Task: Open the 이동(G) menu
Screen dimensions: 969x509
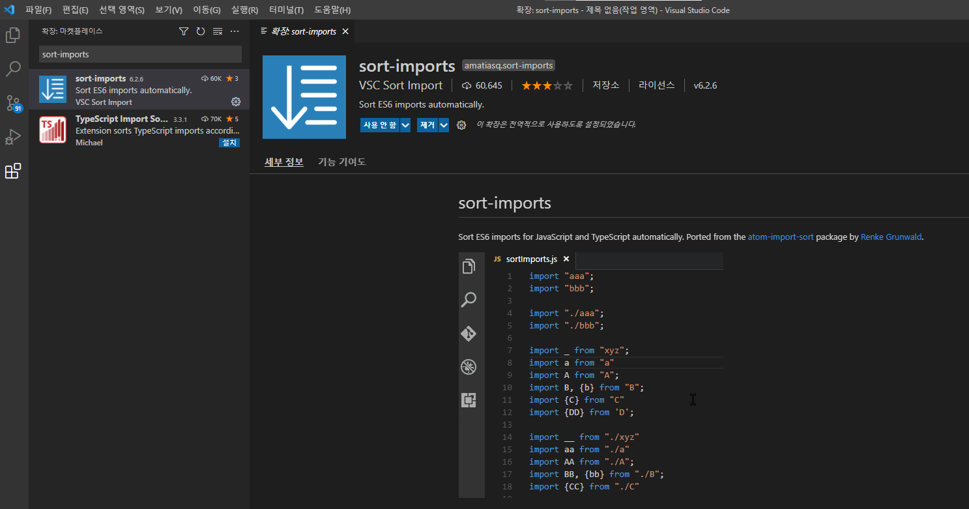Action: (207, 10)
